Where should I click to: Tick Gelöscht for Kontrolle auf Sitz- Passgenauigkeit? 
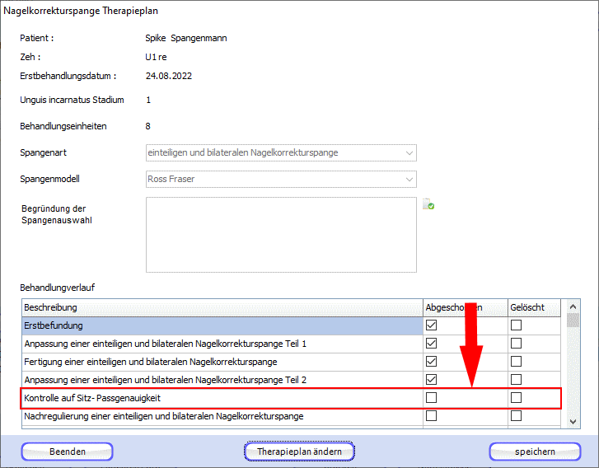pos(516,398)
